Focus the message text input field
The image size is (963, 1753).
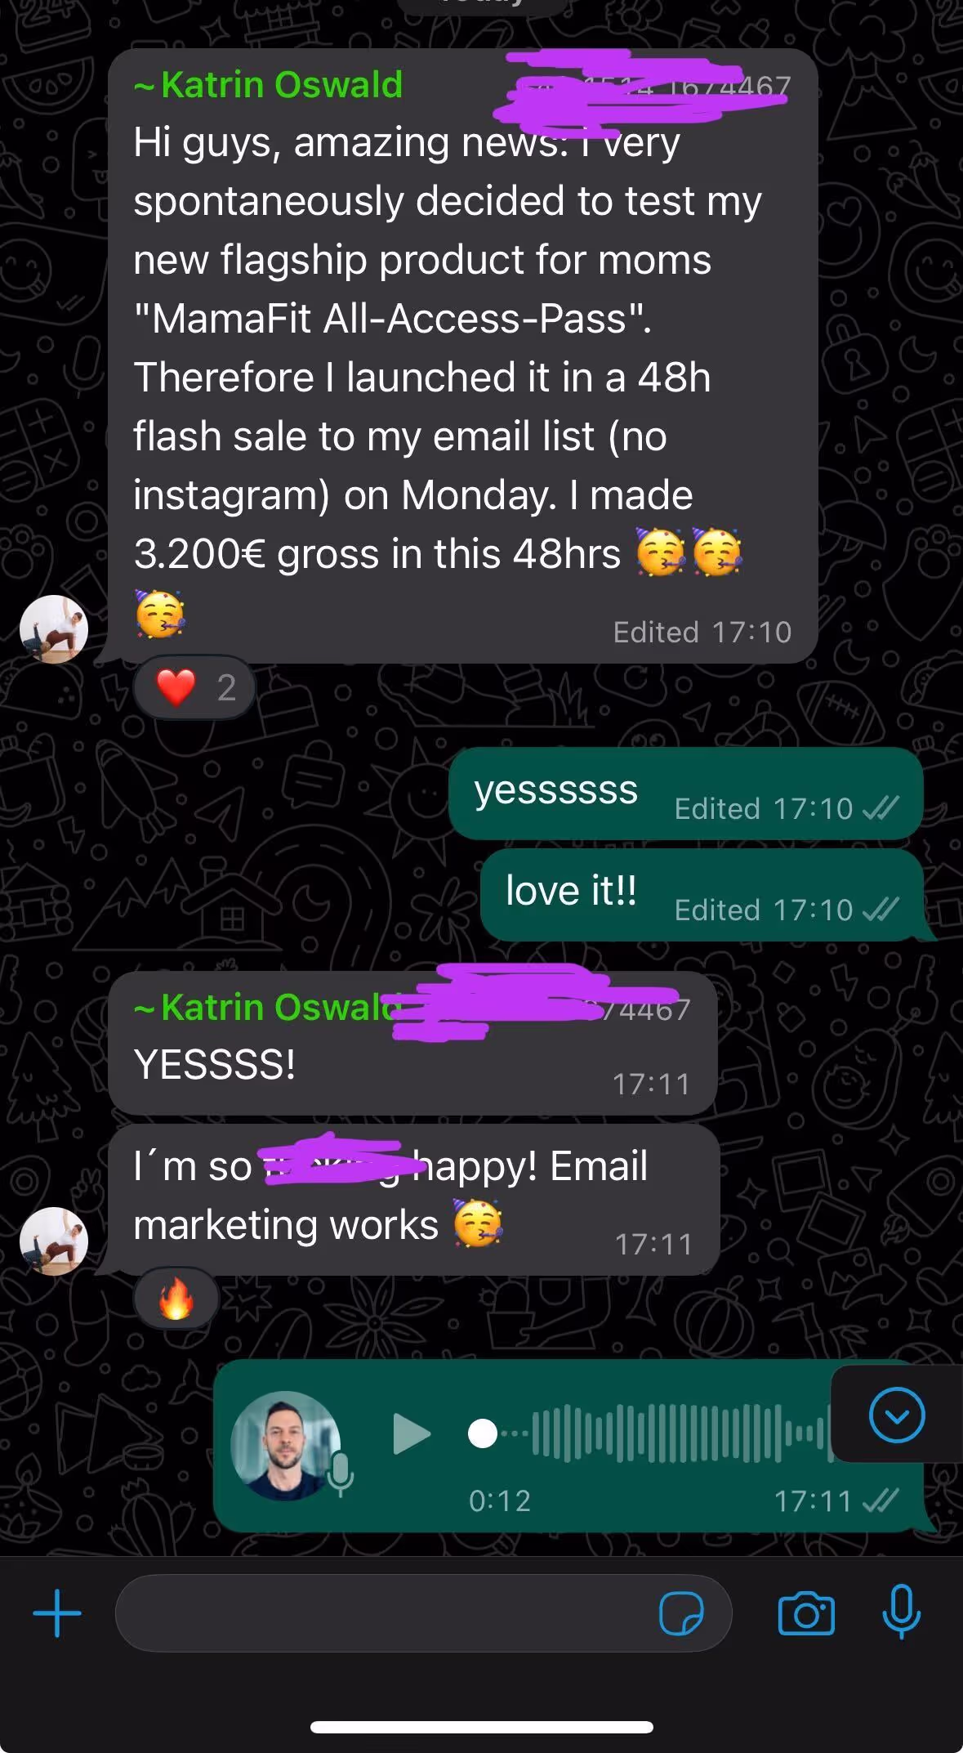(x=424, y=1613)
